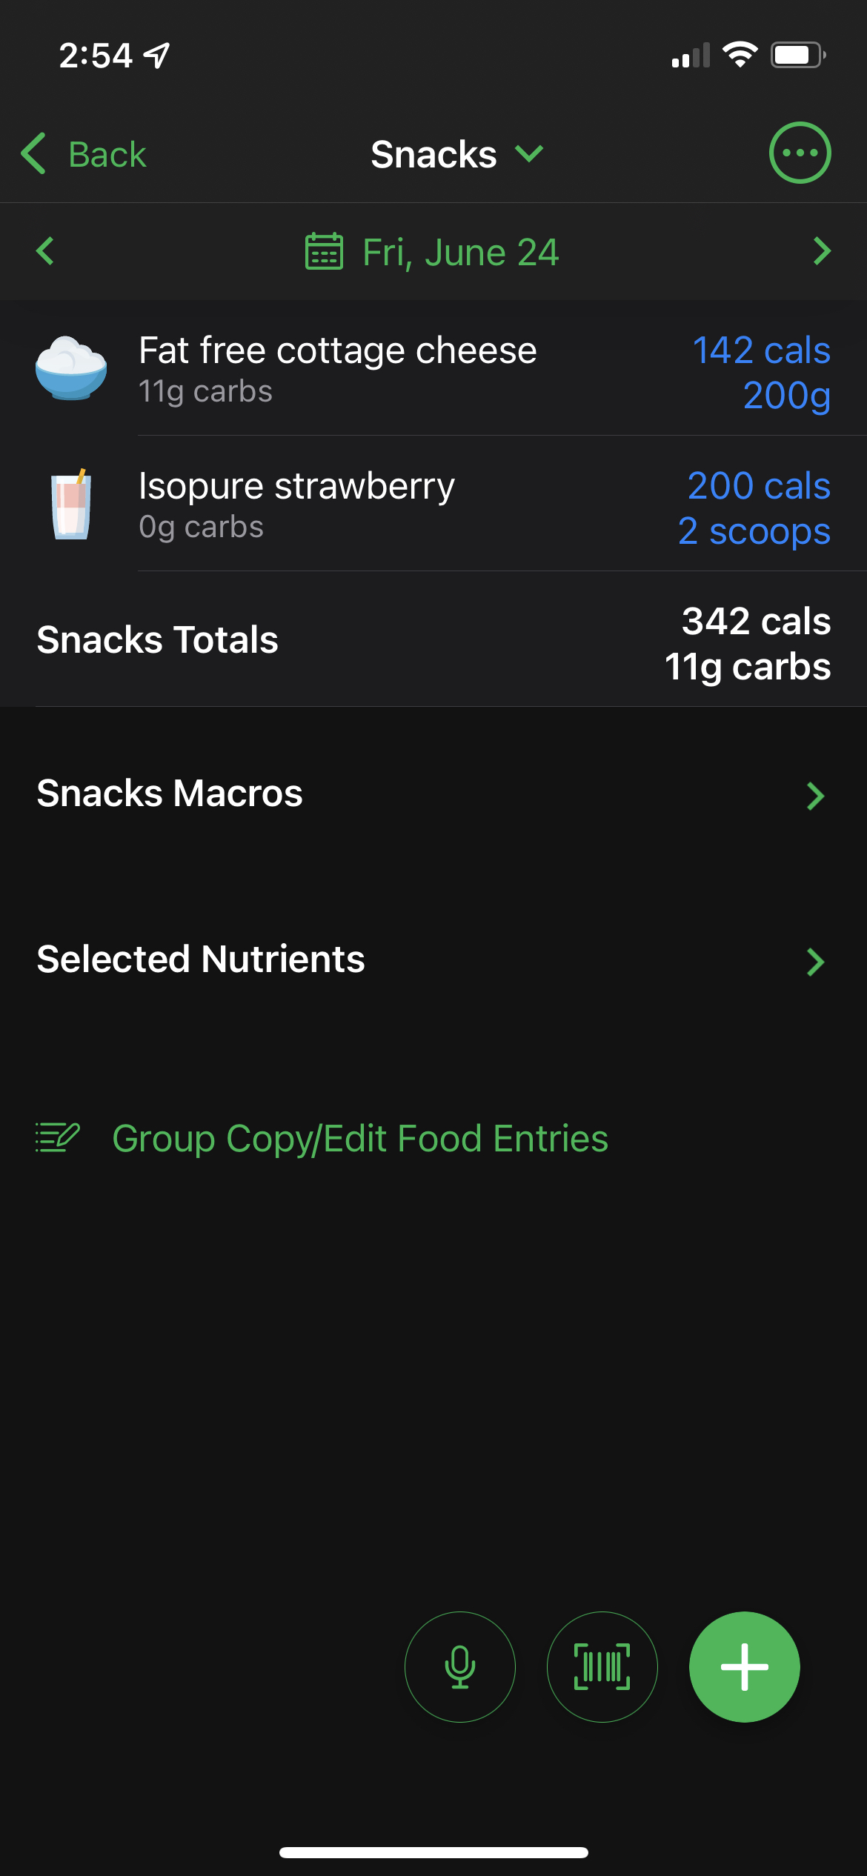Image resolution: width=867 pixels, height=1876 pixels.
Task: Tap the calendar icon beside the date
Action: tap(324, 252)
